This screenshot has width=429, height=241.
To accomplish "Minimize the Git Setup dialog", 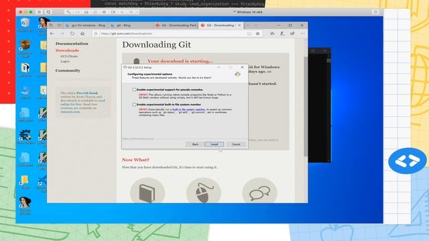I will [x=219, y=67].
